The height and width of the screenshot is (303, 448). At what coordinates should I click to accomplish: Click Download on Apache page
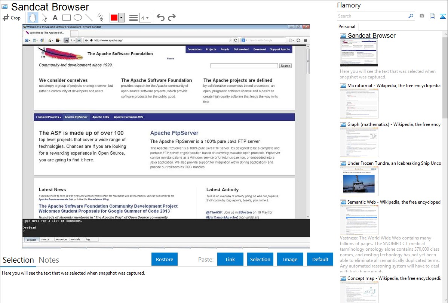(260, 49)
